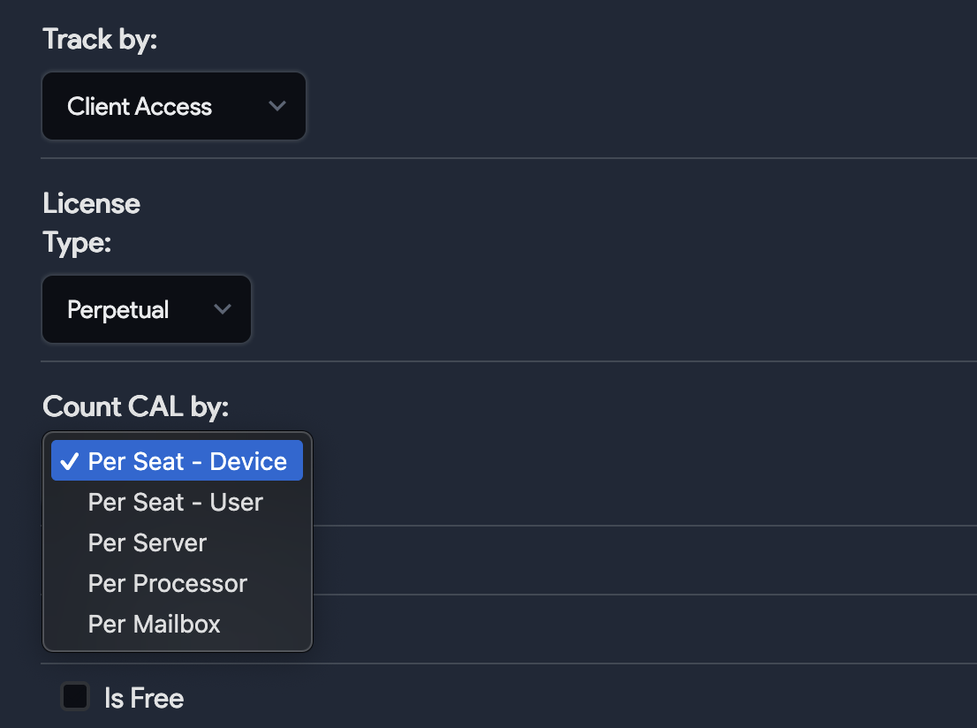
Task: Select the Per Server option
Action: pyautogui.click(x=148, y=543)
